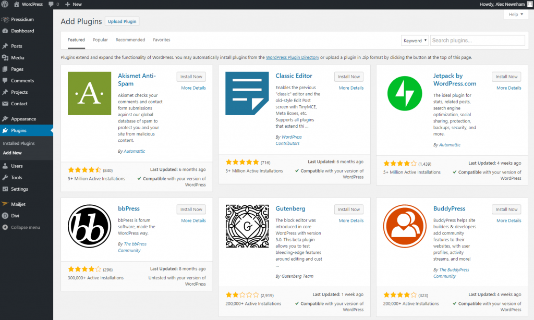Open the Projects pin icon
This screenshot has width=534, height=320.
pos(5,92)
